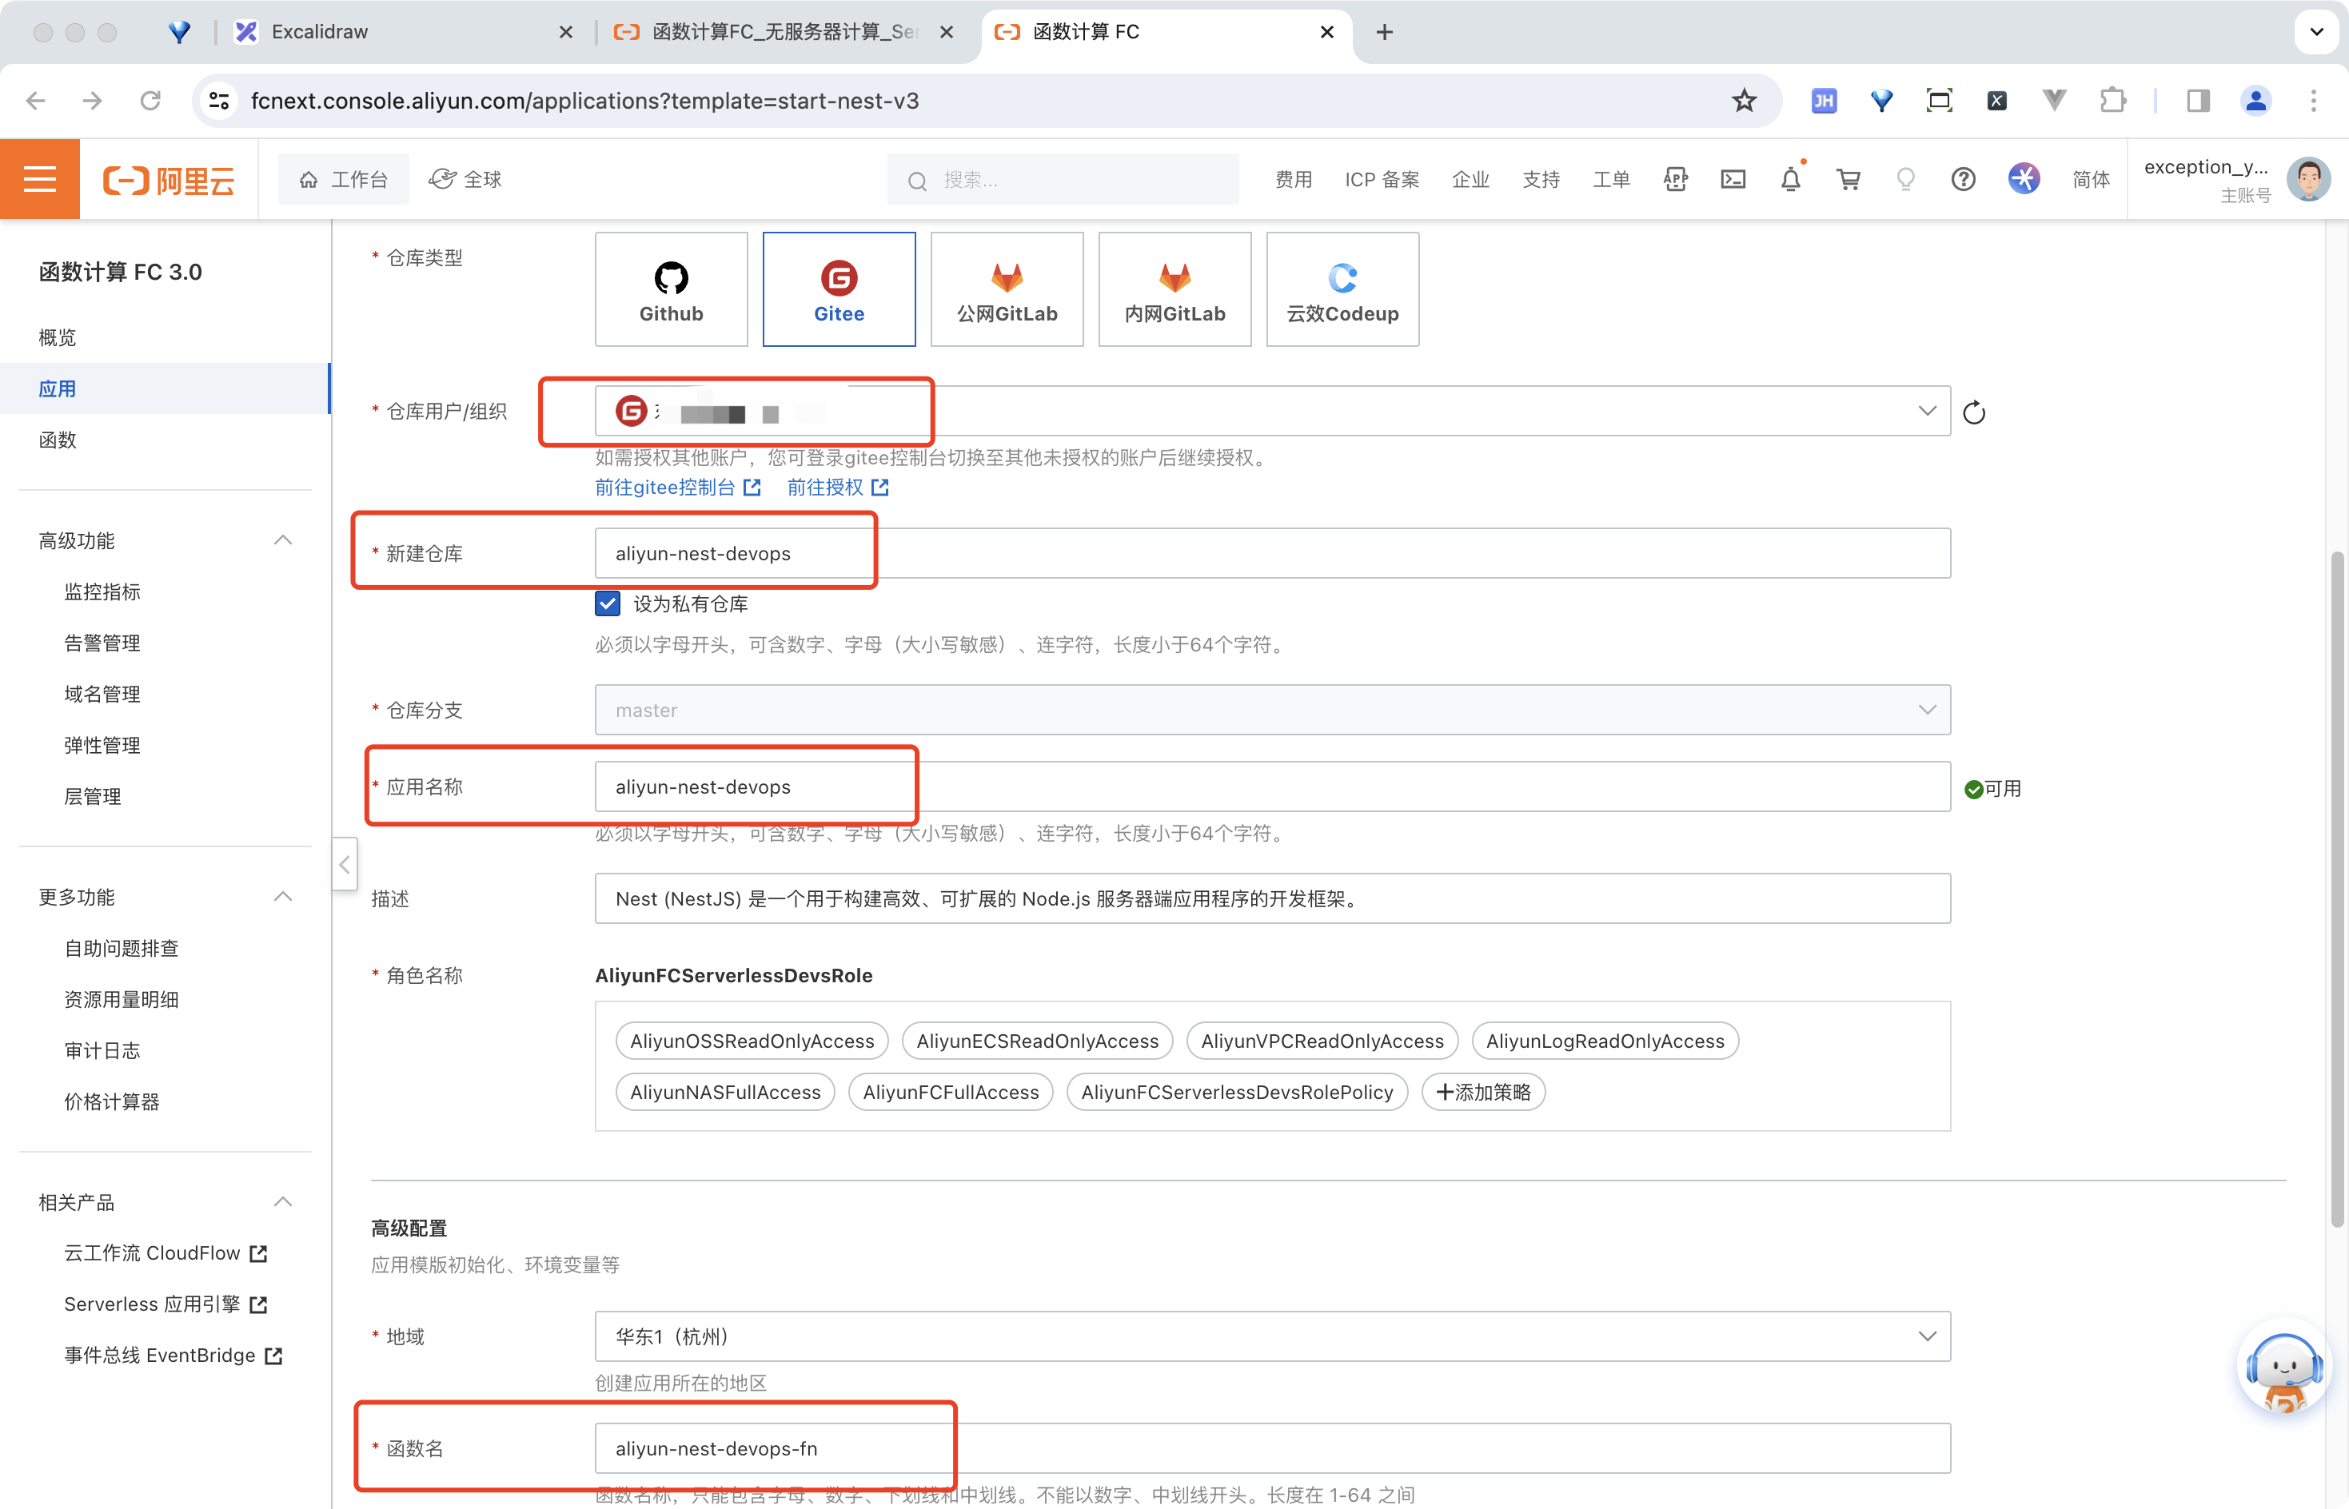Click the Aliyun logo

[169, 181]
